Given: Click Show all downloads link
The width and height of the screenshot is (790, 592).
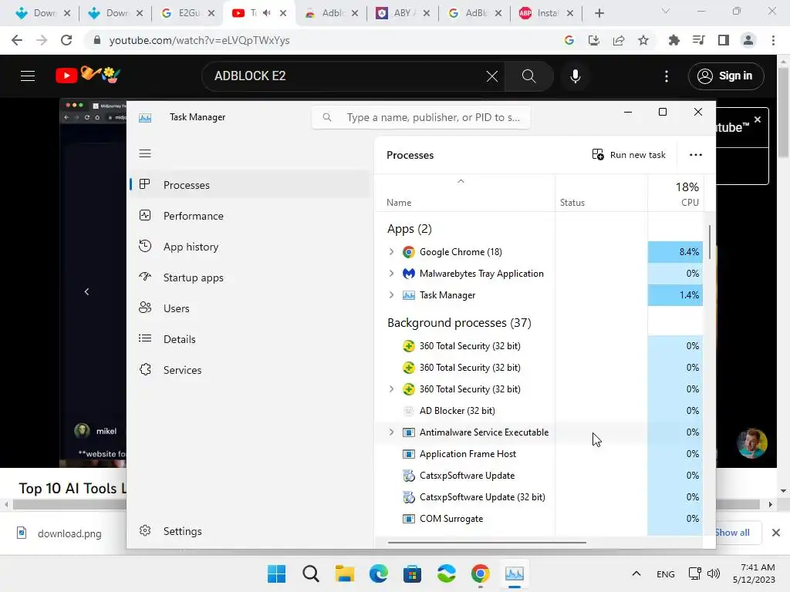Looking at the screenshot, I should [732, 533].
